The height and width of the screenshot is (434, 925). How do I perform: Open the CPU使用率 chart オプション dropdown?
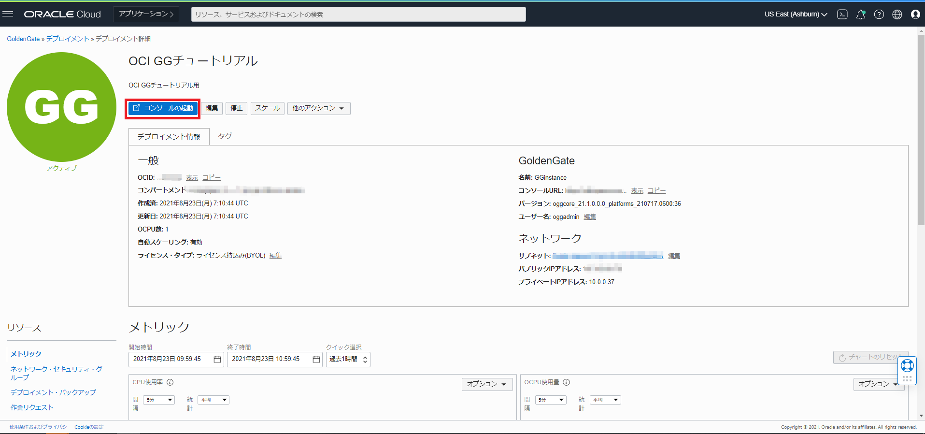point(487,384)
